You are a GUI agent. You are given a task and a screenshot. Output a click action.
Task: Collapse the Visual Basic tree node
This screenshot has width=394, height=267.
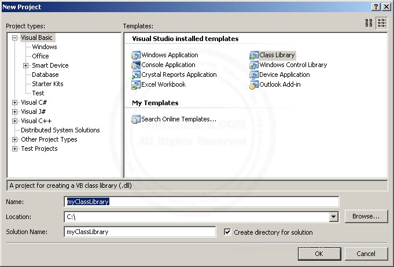tap(15, 38)
